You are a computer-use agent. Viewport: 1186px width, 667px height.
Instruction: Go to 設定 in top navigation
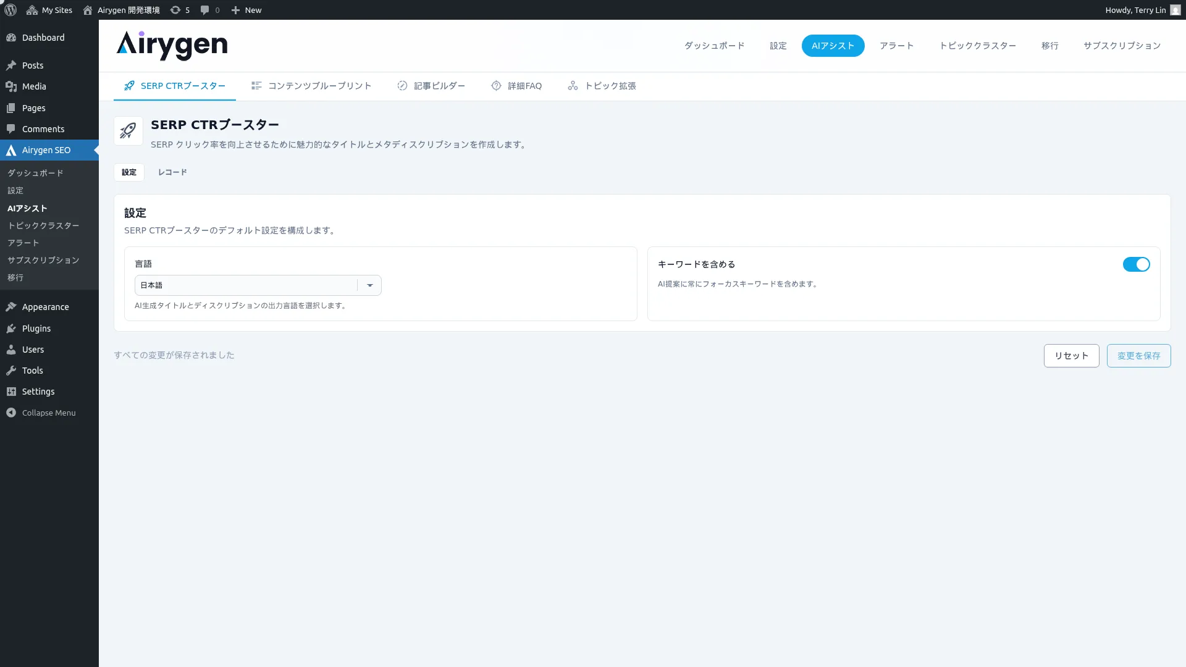coord(778,46)
